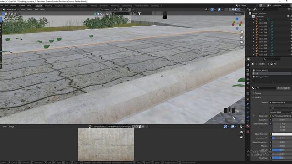Screen dimensions: 292x164
Task: Open the viewport Options dropdown
Action: 239,14
